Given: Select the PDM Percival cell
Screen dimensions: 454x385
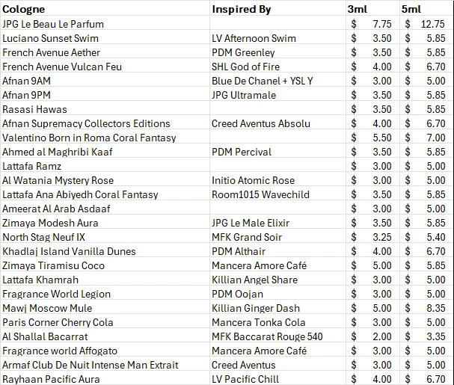Looking at the screenshot, I should click(x=278, y=152).
